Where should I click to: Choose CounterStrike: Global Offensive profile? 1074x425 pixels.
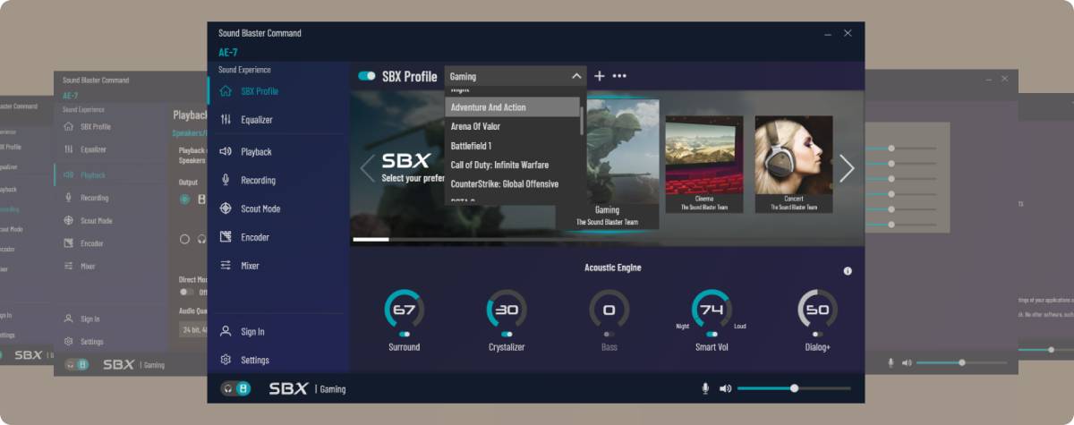pyautogui.click(x=513, y=184)
